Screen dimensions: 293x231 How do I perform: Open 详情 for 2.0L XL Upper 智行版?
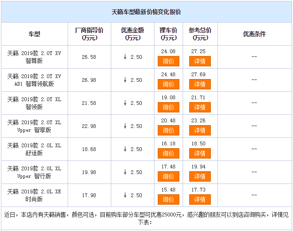tap(200, 176)
